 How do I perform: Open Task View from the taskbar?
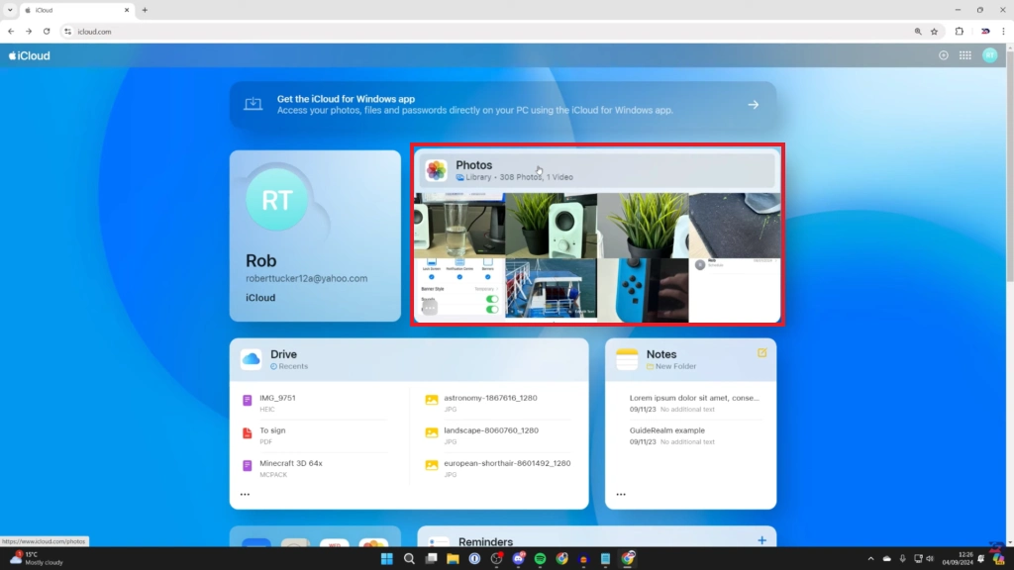(x=431, y=558)
